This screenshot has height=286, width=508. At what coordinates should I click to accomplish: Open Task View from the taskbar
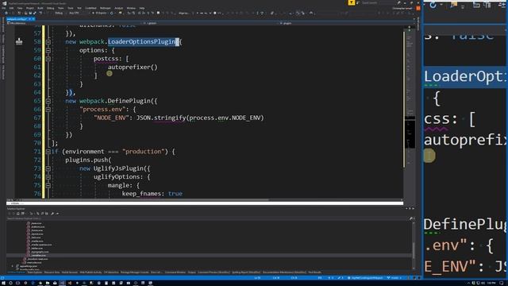coord(17,283)
